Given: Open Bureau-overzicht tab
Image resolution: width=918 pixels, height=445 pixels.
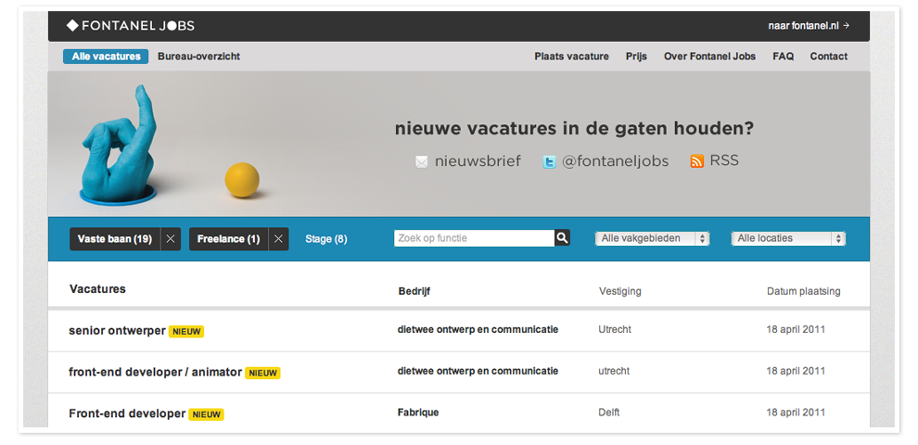Looking at the screenshot, I should point(198,57).
